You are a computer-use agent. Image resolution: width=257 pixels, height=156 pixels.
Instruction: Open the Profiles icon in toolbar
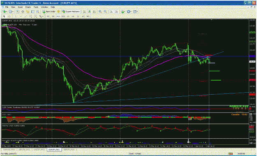point(11,12)
